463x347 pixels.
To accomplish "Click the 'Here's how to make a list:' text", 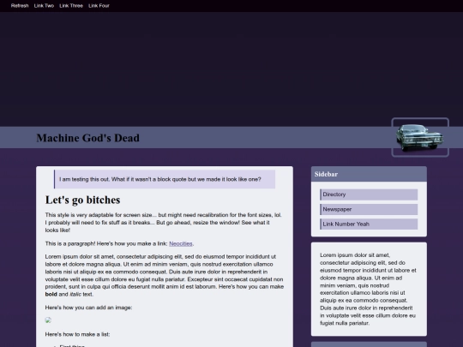I will point(77,334).
